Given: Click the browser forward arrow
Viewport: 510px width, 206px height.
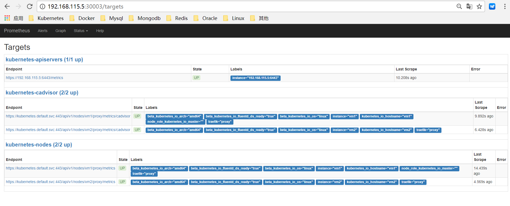Looking at the screenshot, I should point(18,6).
